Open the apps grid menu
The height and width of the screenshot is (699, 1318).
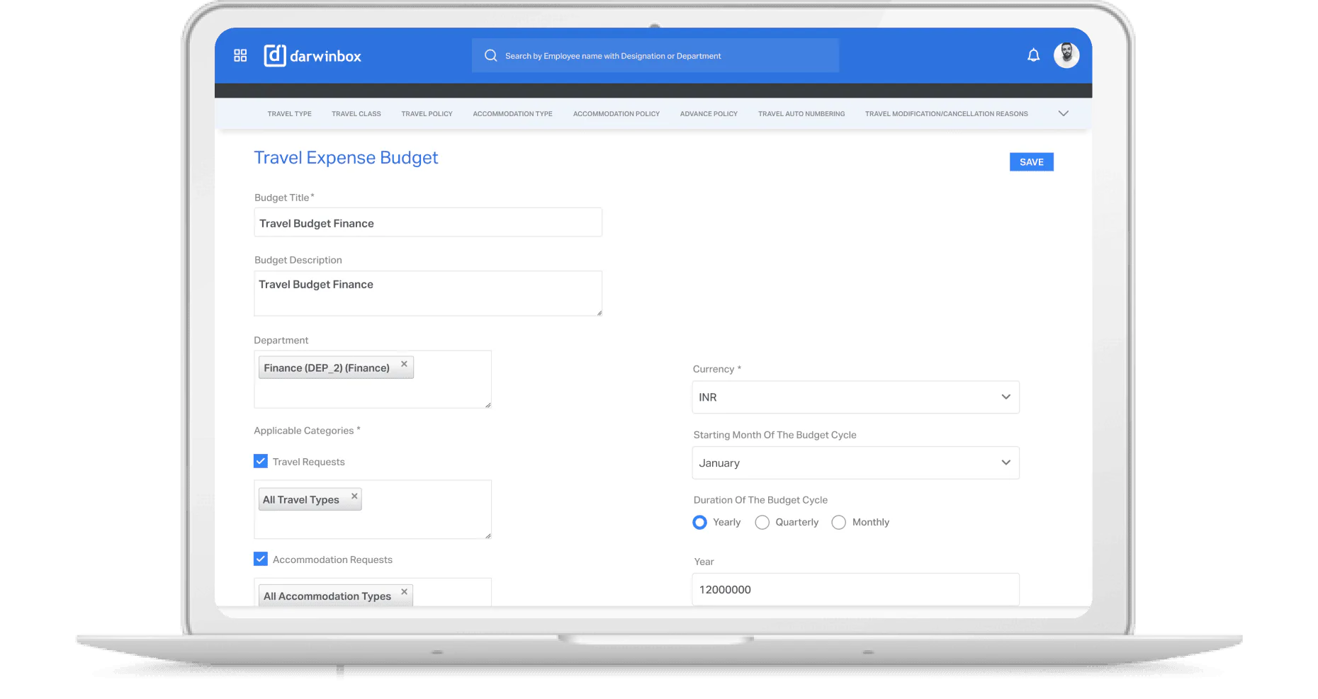(240, 55)
